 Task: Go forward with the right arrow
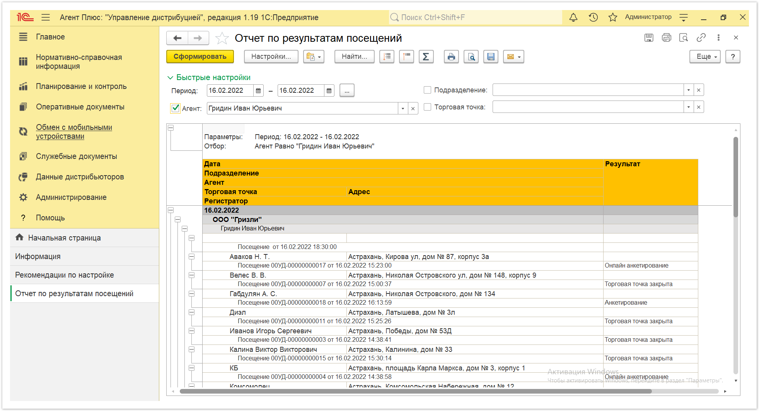(x=198, y=38)
